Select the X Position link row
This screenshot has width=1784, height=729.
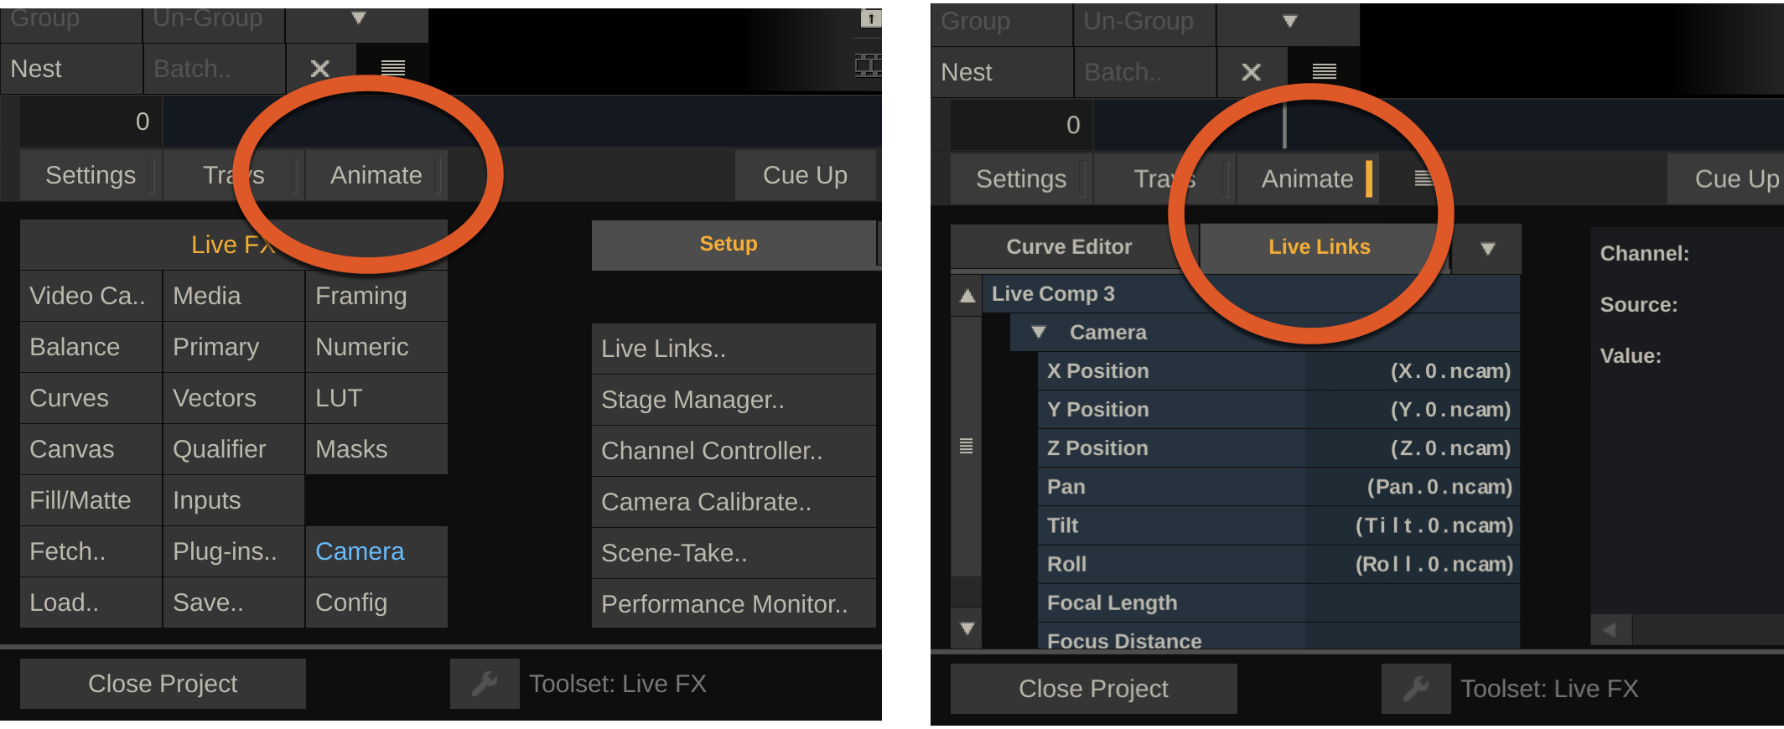pyautogui.click(x=1278, y=371)
